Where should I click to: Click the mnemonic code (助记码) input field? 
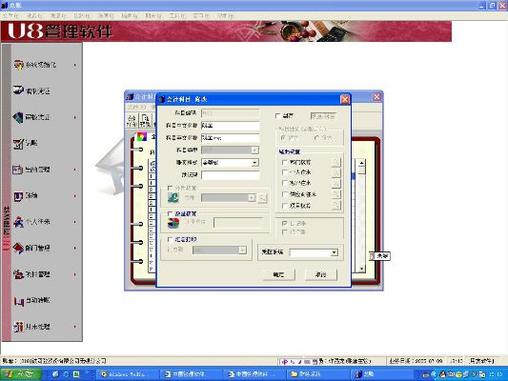click(230, 175)
